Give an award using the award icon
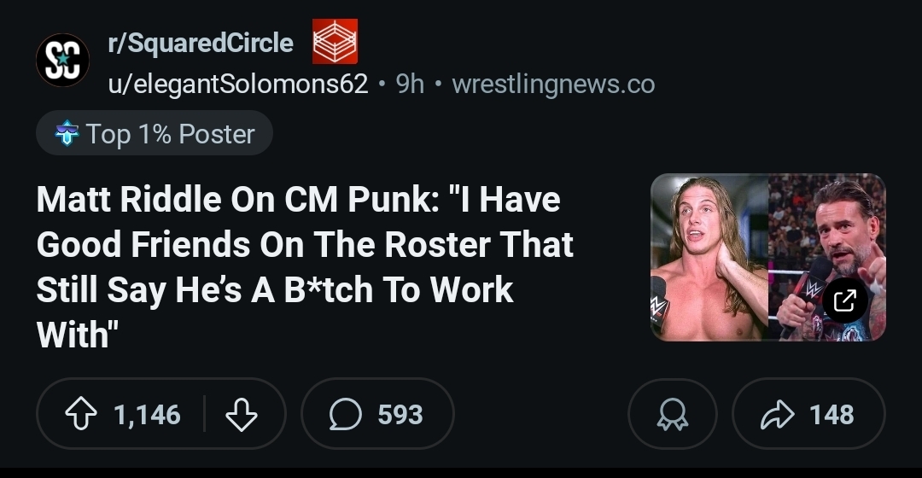 pyautogui.click(x=672, y=415)
